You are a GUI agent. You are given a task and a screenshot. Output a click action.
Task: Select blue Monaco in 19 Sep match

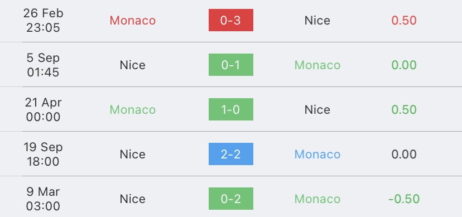[x=317, y=155]
